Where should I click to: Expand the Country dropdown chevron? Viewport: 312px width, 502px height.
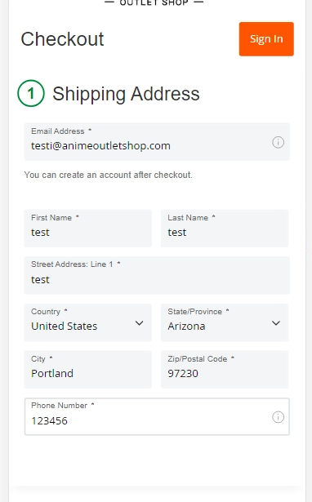(x=139, y=323)
